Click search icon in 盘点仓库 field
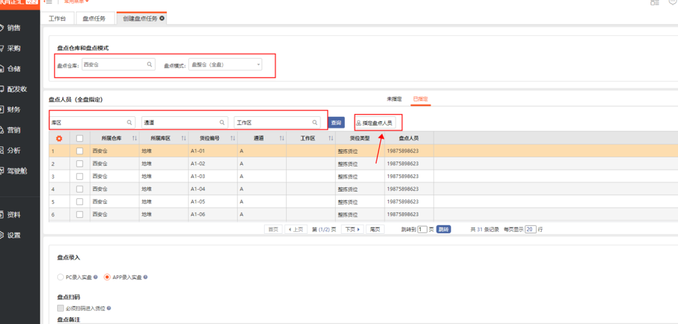Image resolution: width=678 pixels, height=324 pixels. 149,65
